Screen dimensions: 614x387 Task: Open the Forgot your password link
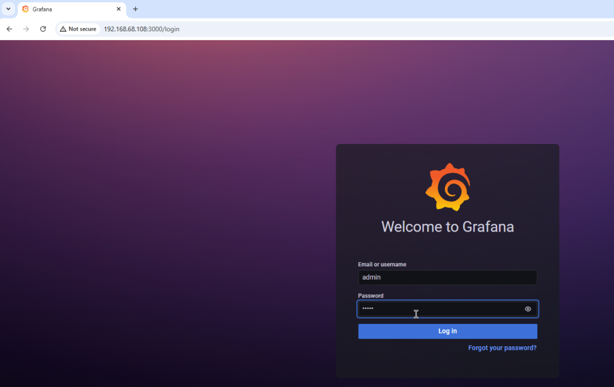coord(502,348)
